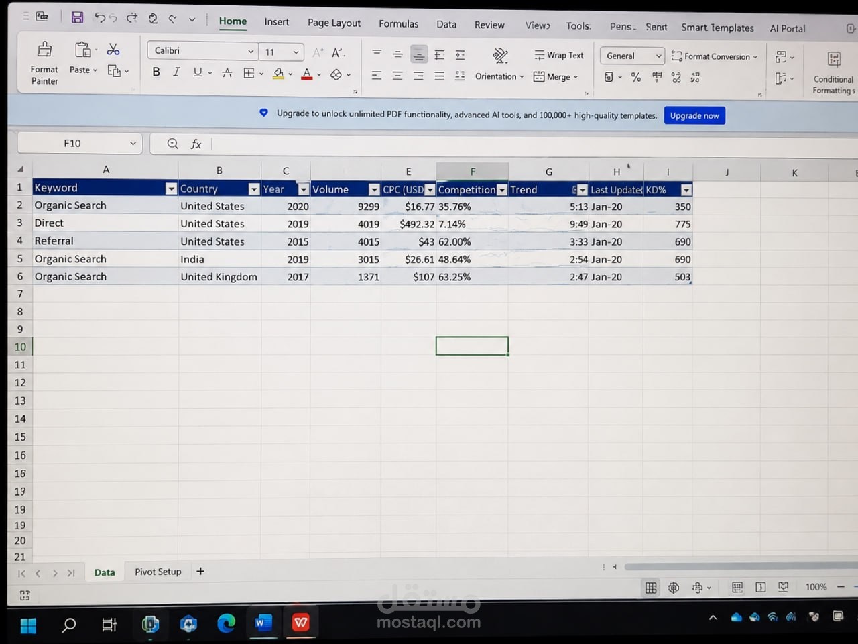Toggle Underline formatting
Screen dimensions: 858x644
[x=198, y=72]
